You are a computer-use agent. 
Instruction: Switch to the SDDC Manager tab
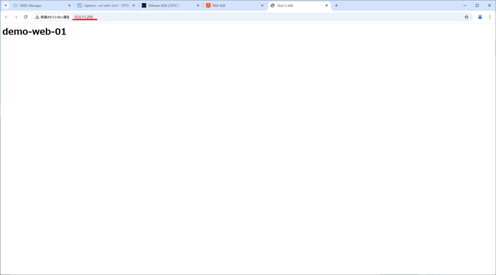pyautogui.click(x=41, y=5)
